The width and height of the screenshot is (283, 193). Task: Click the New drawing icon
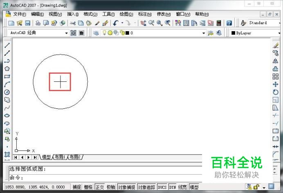(x=11, y=23)
